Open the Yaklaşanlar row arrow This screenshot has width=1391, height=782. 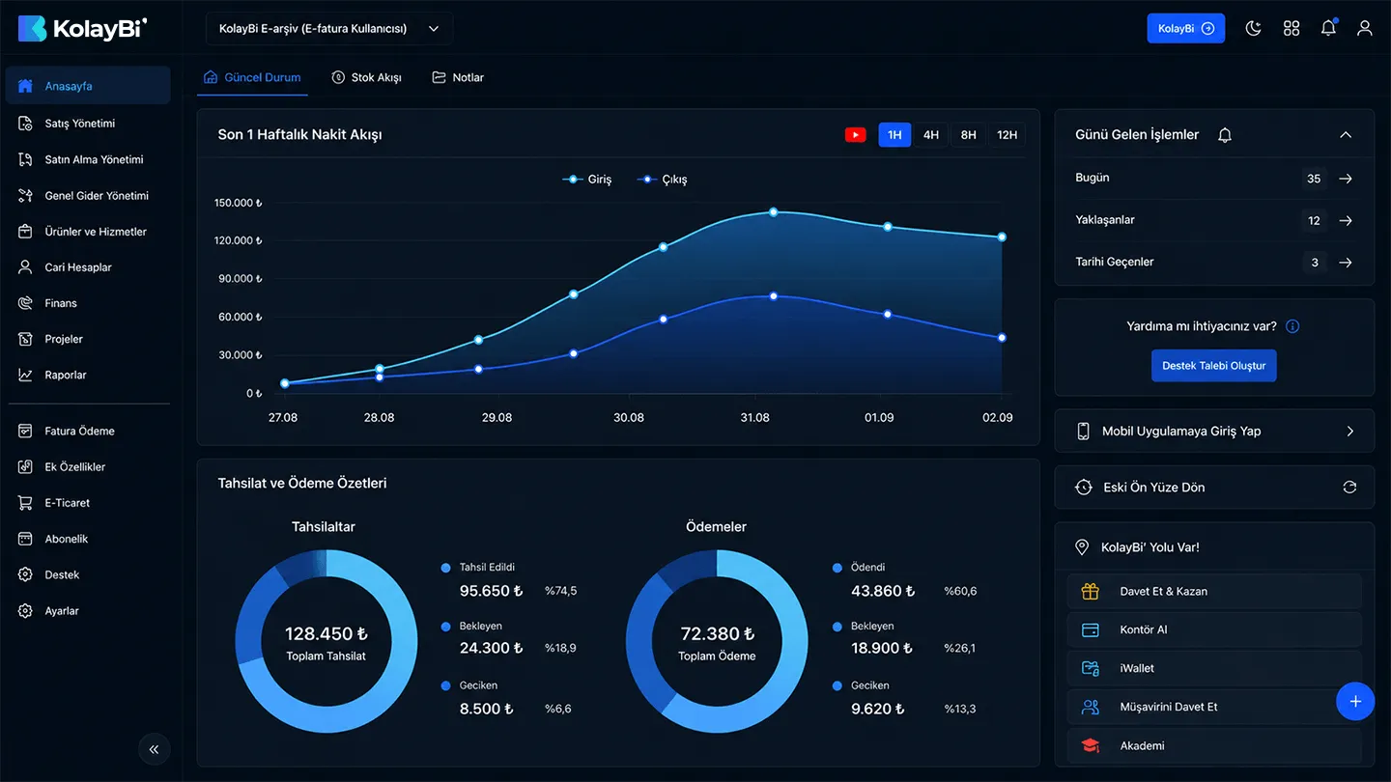click(1346, 221)
